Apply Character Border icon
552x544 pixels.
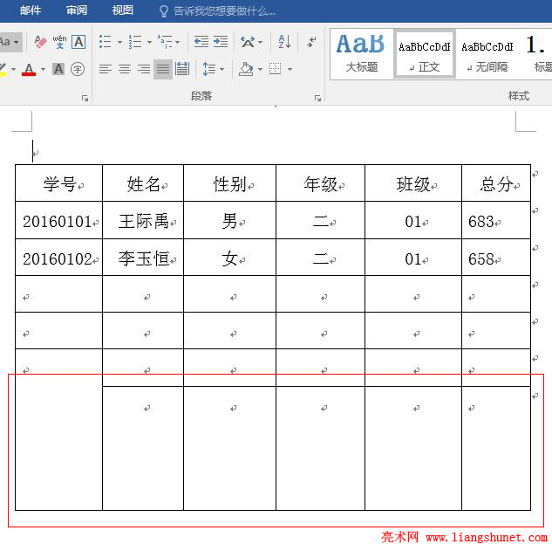pos(78,42)
